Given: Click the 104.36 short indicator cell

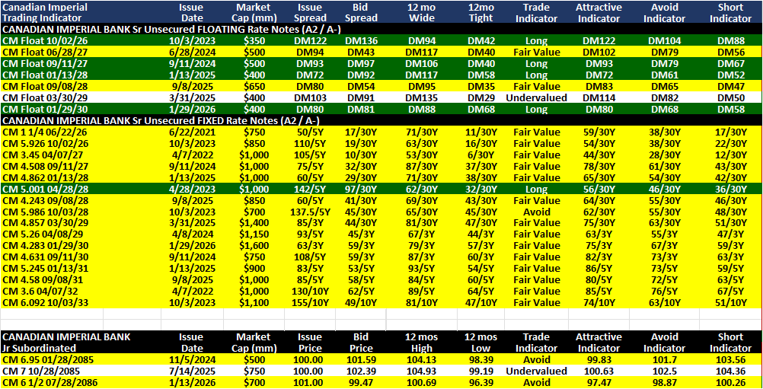Looking at the screenshot, I should point(730,371).
